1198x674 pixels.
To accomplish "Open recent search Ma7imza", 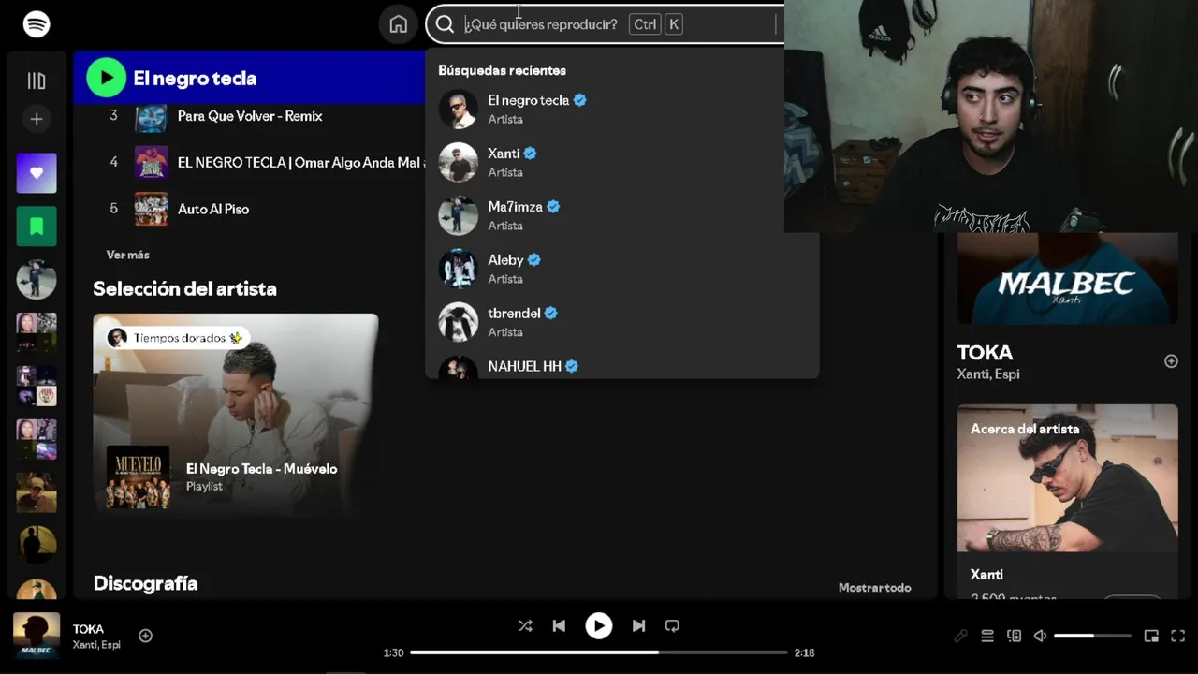I will tap(621, 215).
